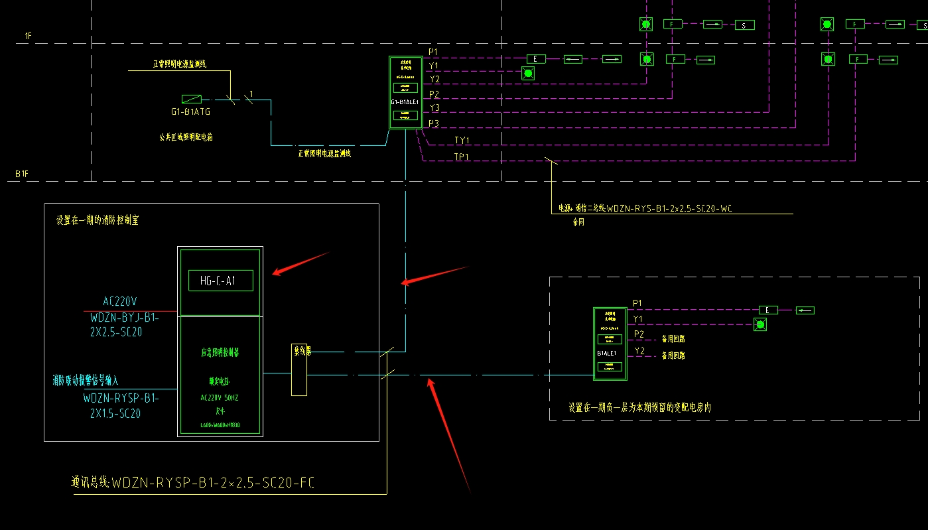The image size is (928, 530).
Task: Select the yellow 集线器 hub box
Action: point(299,369)
